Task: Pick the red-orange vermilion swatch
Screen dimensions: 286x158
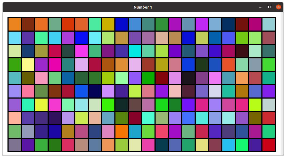Action: (x=68, y=24)
